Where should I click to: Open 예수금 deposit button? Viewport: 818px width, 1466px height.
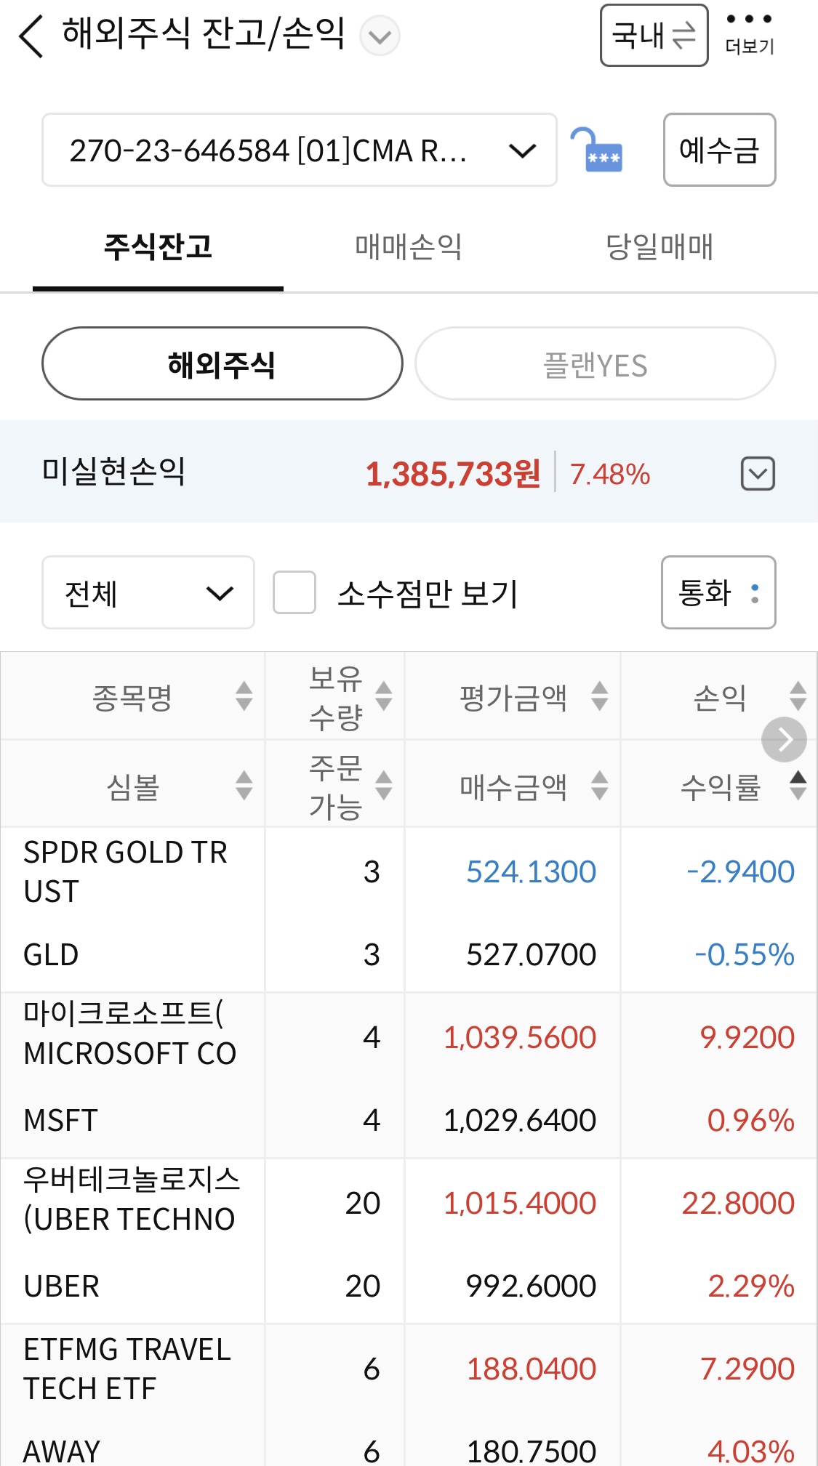[x=719, y=150]
